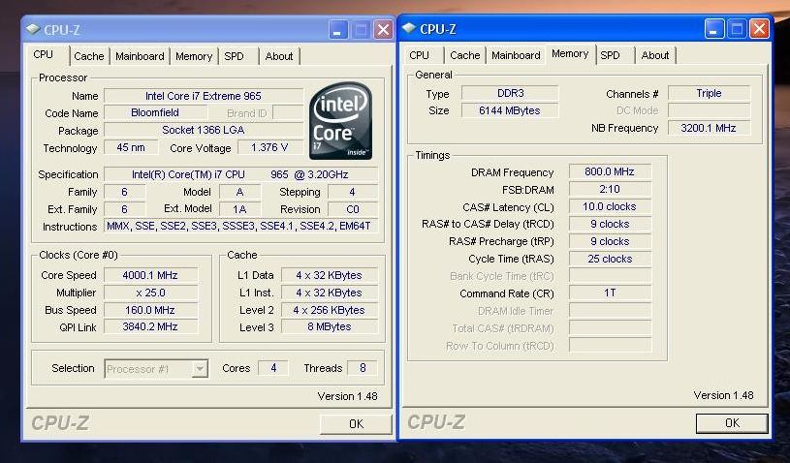
Task: Click the Package value Socket 1366 LGA
Action: click(204, 130)
